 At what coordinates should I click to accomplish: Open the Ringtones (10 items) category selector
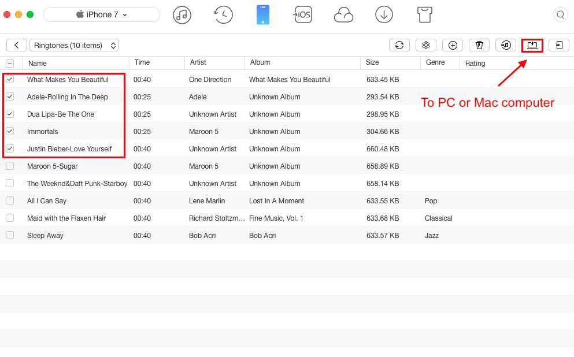coord(75,46)
